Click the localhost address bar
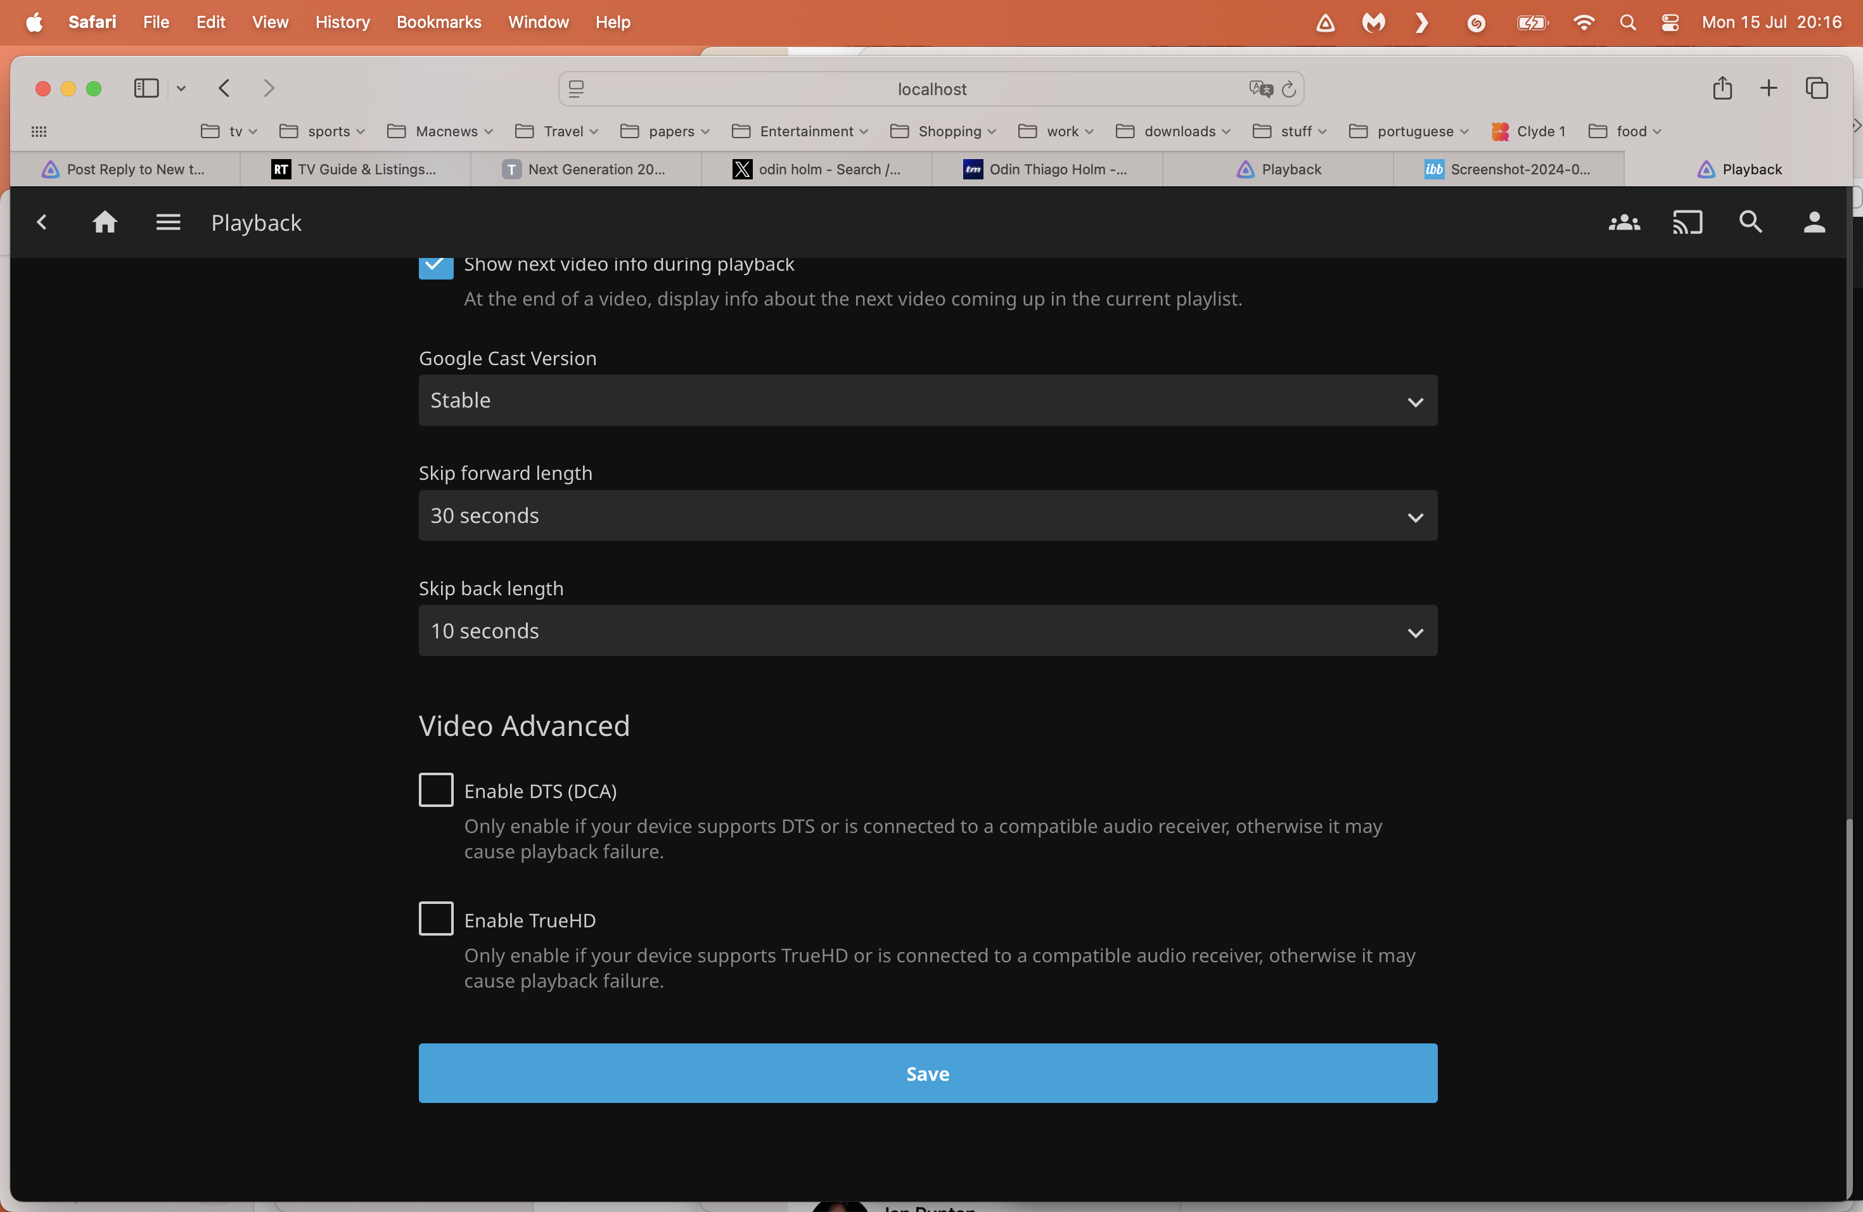Image resolution: width=1863 pixels, height=1212 pixels. coord(931,89)
